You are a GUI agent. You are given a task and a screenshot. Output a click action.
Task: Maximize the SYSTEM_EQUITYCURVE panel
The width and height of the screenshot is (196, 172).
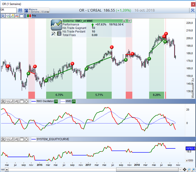pyautogui.click(x=22, y=139)
